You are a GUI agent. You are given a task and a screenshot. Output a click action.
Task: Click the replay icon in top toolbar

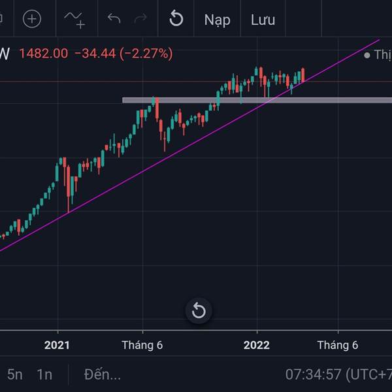click(x=176, y=19)
